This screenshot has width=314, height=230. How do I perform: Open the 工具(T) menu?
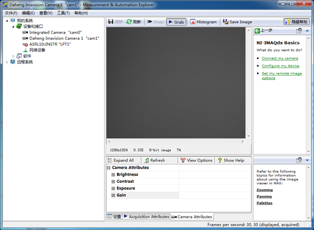[x=63, y=13]
